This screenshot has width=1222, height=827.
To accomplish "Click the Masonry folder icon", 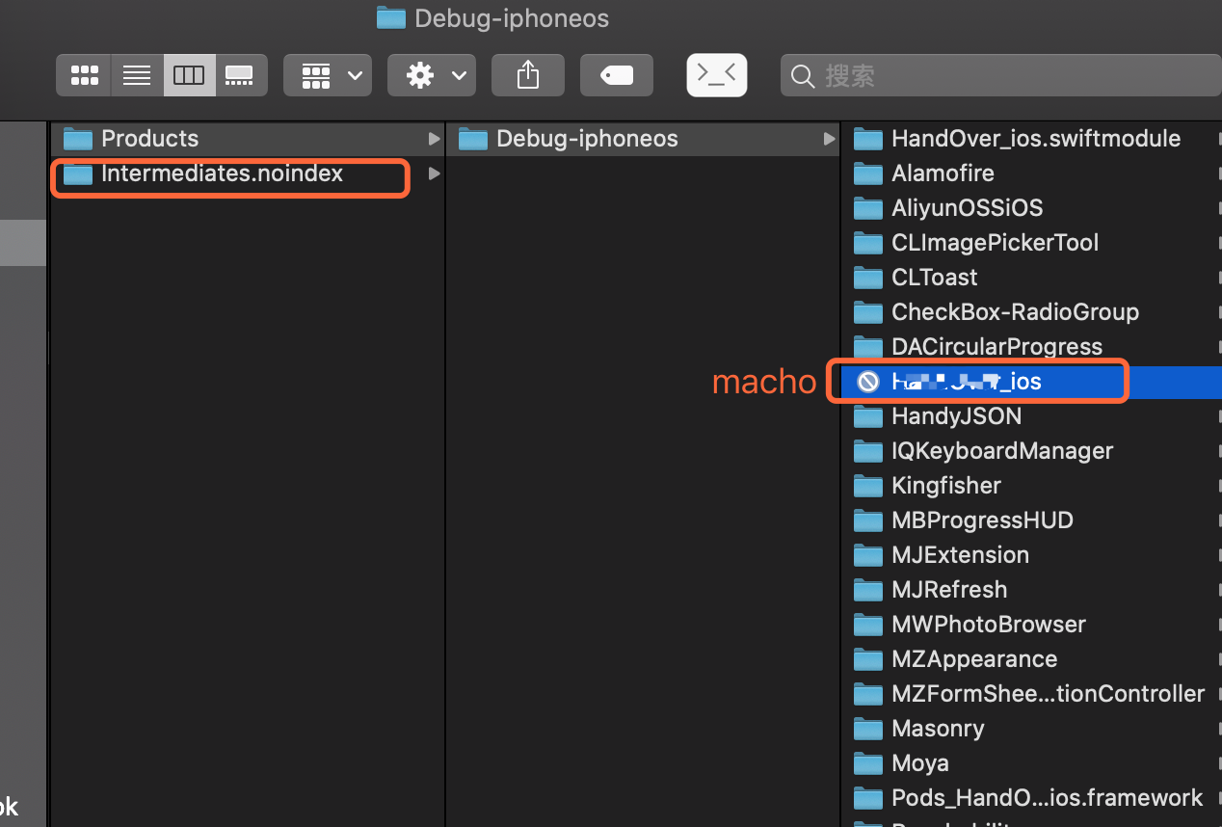I will click(868, 729).
